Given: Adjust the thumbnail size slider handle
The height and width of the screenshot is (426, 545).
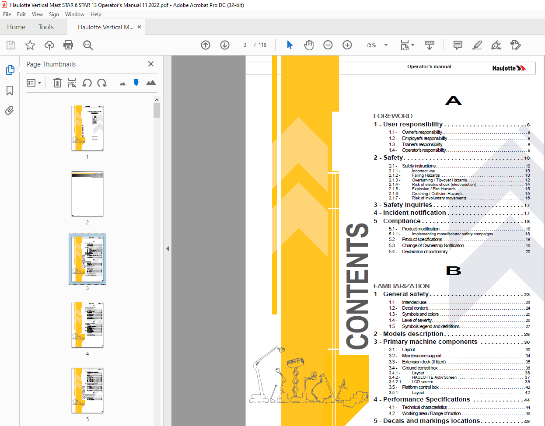Looking at the screenshot, I should click(136, 82).
